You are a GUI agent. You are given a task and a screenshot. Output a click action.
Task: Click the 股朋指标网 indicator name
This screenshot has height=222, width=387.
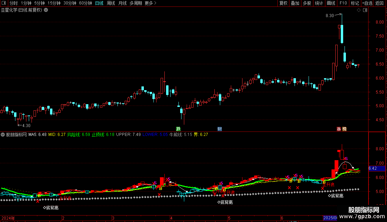coord(16,135)
